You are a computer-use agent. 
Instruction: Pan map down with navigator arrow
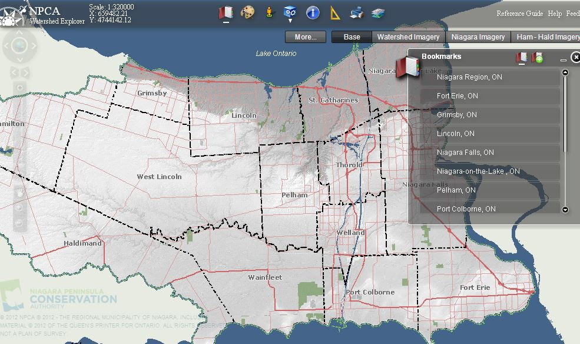19,59
